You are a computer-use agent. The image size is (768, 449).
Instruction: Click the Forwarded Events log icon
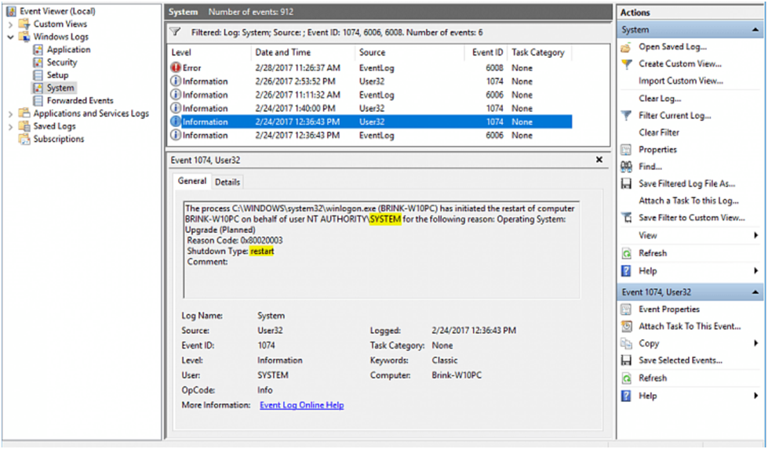(x=38, y=100)
